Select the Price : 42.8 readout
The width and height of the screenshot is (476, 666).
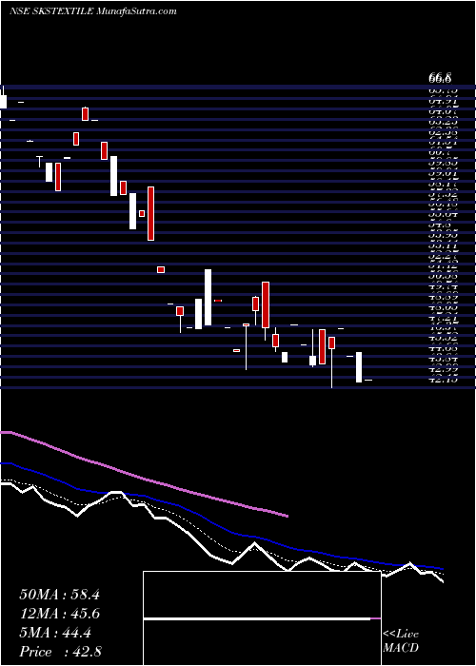(60, 652)
